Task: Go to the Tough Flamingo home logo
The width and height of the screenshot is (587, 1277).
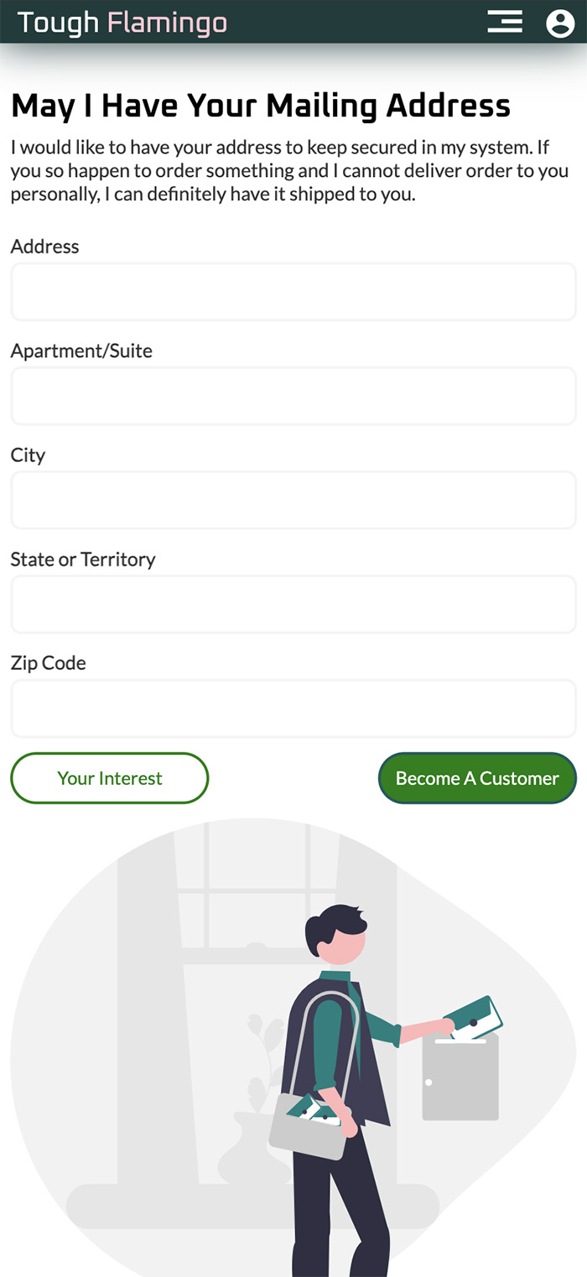Action: click(122, 23)
